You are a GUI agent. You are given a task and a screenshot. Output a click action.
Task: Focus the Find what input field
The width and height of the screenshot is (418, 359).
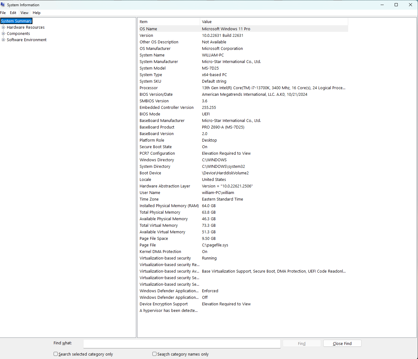coord(182,344)
